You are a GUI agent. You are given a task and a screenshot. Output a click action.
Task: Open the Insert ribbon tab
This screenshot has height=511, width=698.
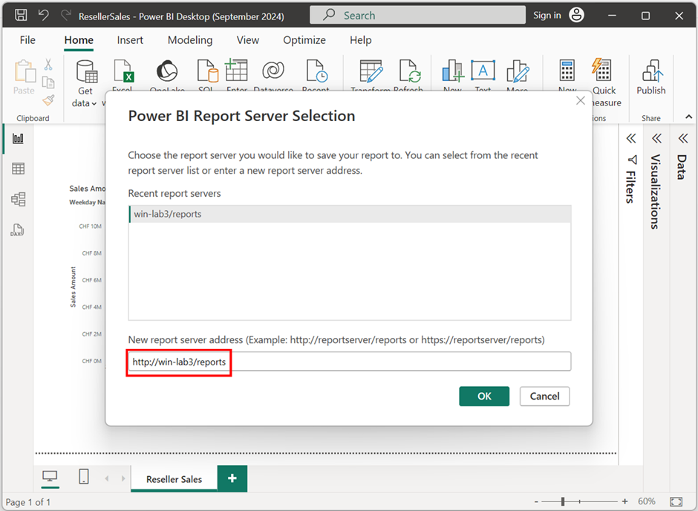(130, 40)
